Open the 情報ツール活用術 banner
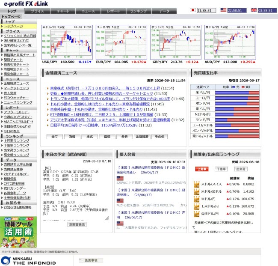The height and width of the screenshot is (266, 278). click(18, 232)
